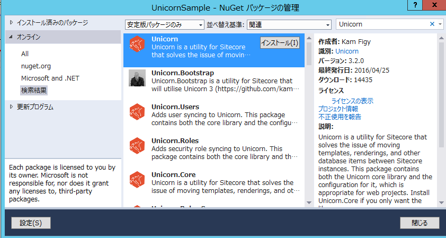Click the package list scrollbar down arrow
Screen dimensions: 446x238
click(309, 202)
